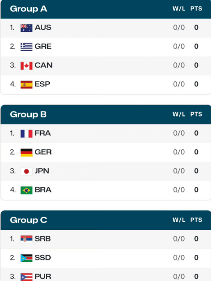Click the Brazil flag icon
This screenshot has height=281, width=211.
[27, 190]
